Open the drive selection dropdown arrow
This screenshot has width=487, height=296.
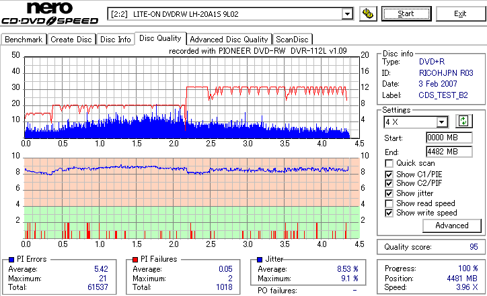coord(347,14)
